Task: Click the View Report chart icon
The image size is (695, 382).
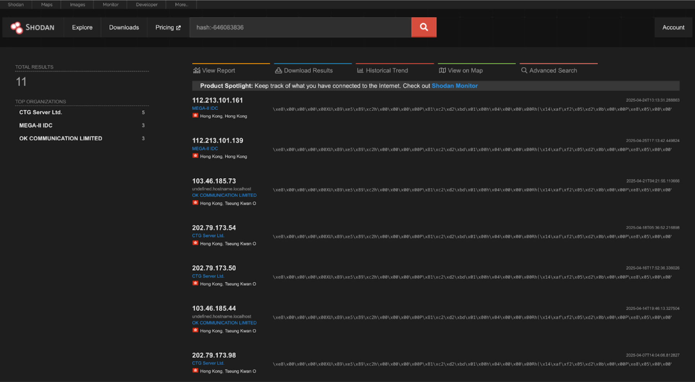Action: tap(197, 70)
